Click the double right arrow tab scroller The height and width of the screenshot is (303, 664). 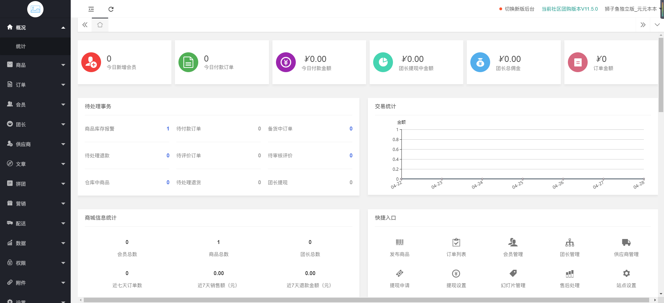[643, 25]
